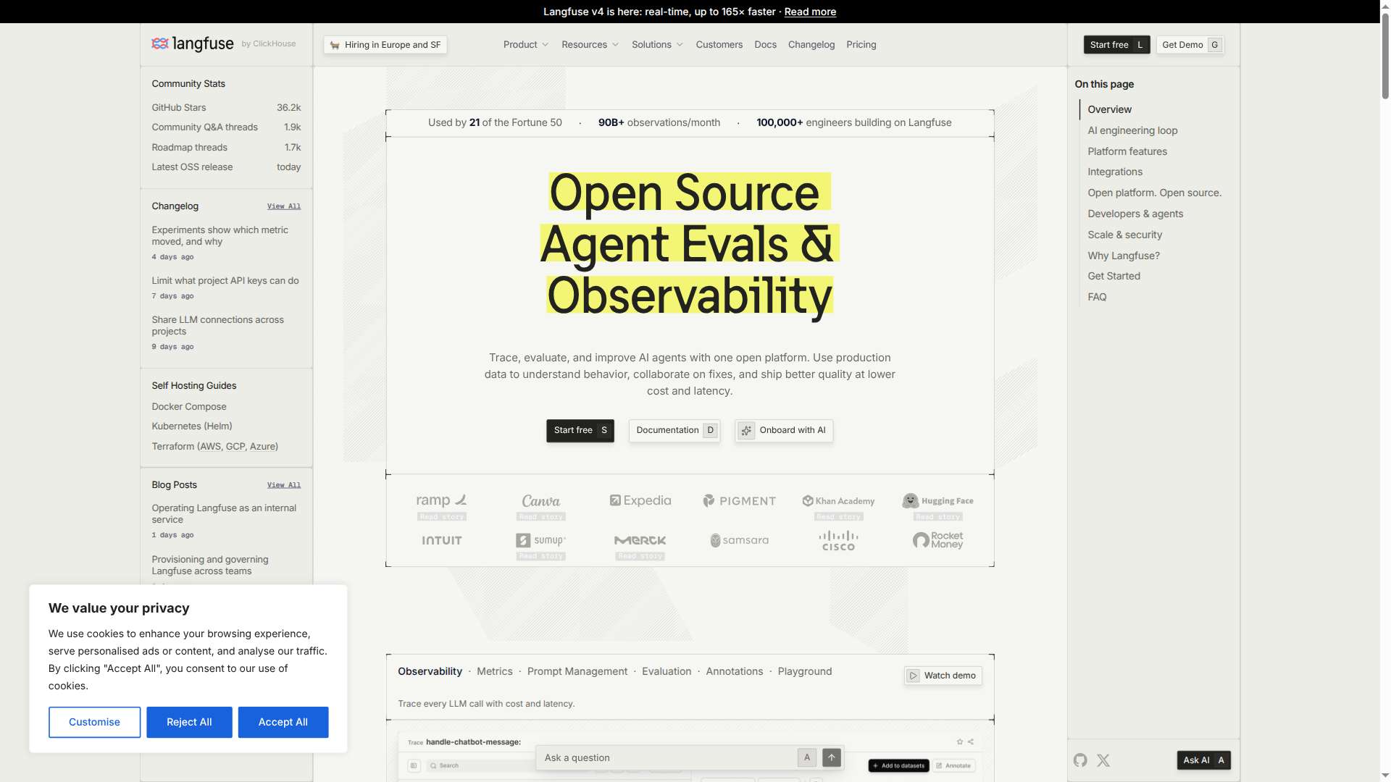This screenshot has height=782, width=1391.
Task: Click the star icon on the trace preview
Action: tap(960, 741)
